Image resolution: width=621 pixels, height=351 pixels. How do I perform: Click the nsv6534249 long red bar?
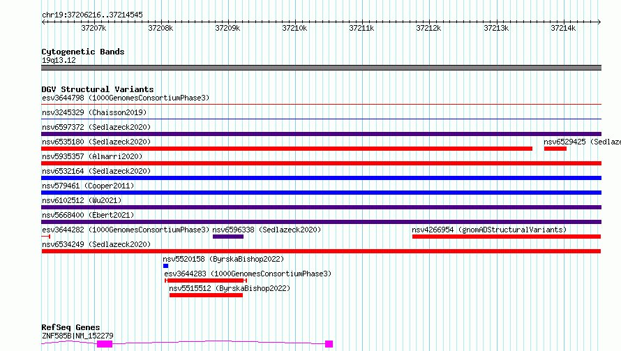(x=321, y=251)
